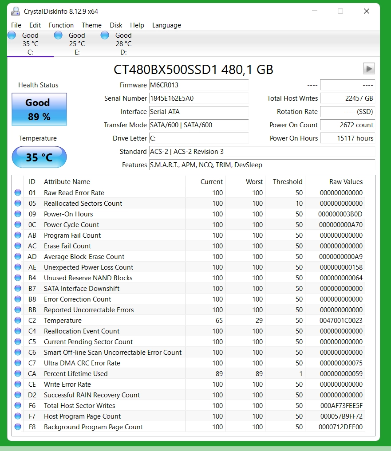Click status orb of Reallocated Sectors Count
Viewport: 391px width, 451px height.
tap(18, 203)
